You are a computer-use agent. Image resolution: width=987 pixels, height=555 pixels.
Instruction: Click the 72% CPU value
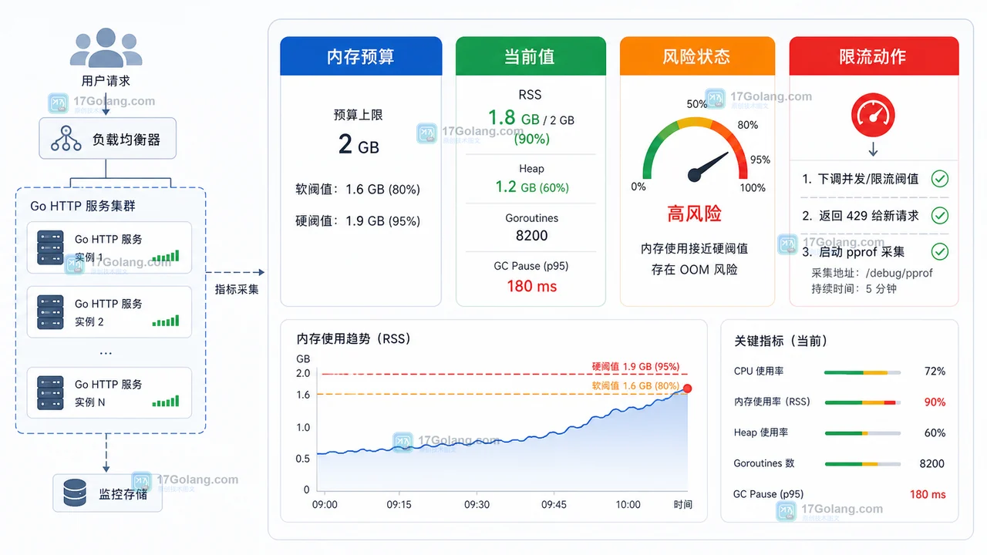(x=935, y=372)
